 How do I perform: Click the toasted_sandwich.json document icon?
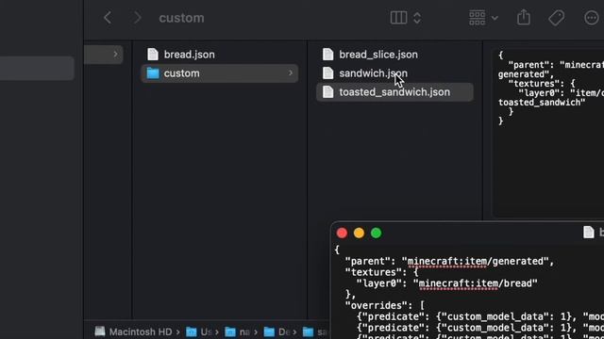(327, 92)
